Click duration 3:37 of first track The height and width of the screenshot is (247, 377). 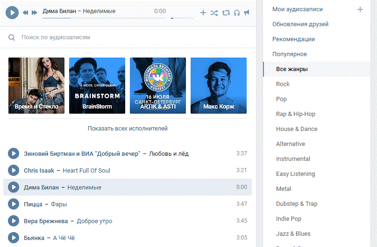pos(242,153)
